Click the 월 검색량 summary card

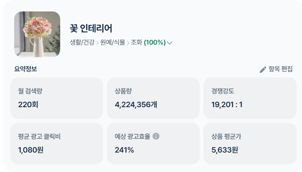(x=57, y=98)
